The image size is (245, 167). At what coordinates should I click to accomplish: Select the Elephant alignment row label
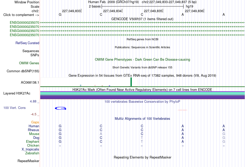click(32, 141)
